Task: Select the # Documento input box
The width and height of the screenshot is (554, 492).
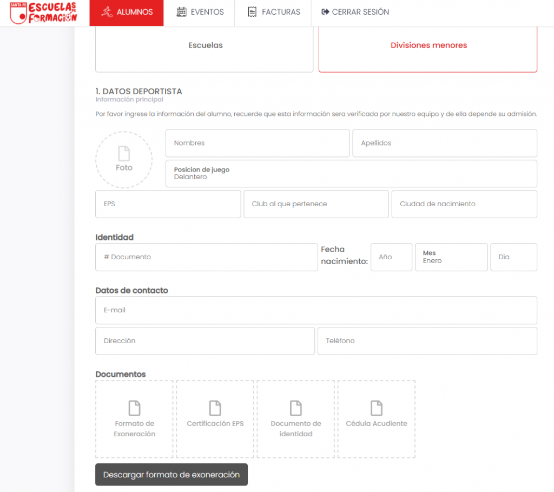Action: (x=206, y=257)
